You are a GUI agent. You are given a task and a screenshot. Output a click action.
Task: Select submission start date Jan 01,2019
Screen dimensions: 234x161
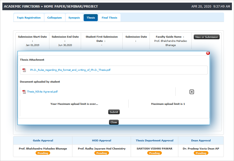point(32,45)
